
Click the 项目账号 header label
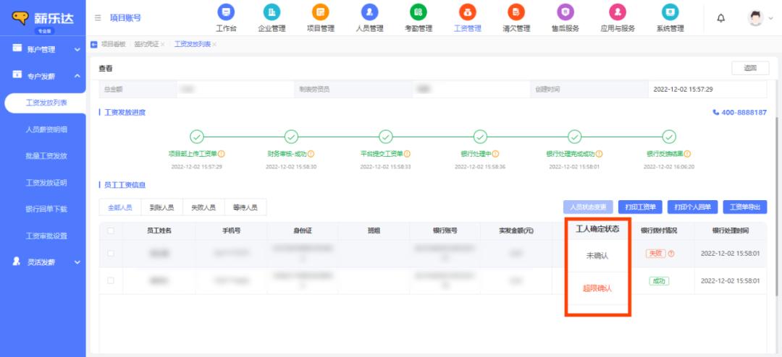click(x=125, y=18)
